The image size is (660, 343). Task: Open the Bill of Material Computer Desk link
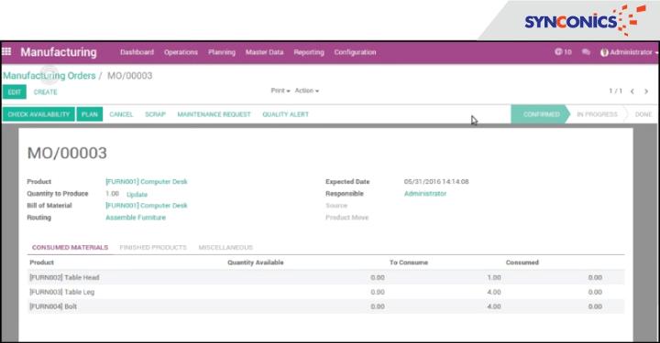147,205
